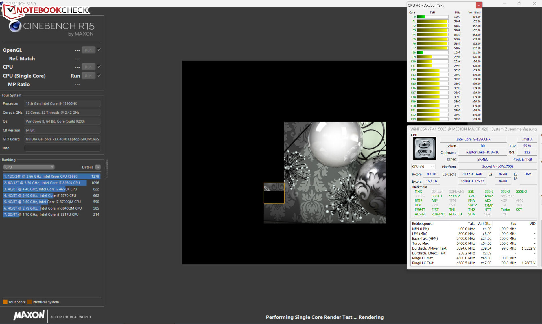Click the P0 core clock bar
The image size is (542, 324).
432,17
